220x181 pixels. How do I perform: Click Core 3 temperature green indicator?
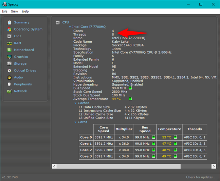click(x=175, y=156)
